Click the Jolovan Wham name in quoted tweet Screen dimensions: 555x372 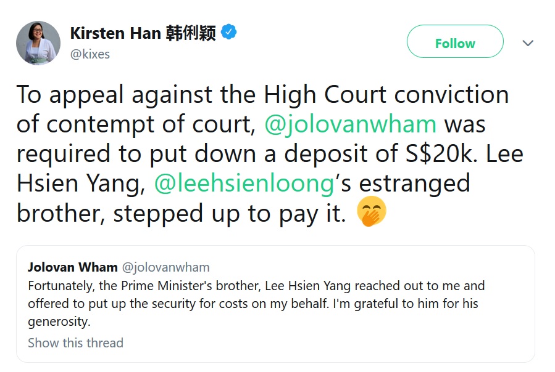(72, 267)
